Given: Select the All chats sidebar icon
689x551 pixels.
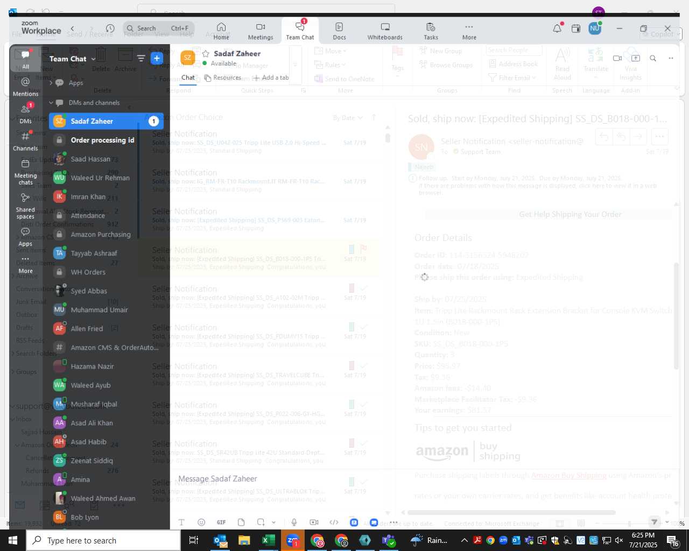Looking at the screenshot, I should pyautogui.click(x=25, y=59).
